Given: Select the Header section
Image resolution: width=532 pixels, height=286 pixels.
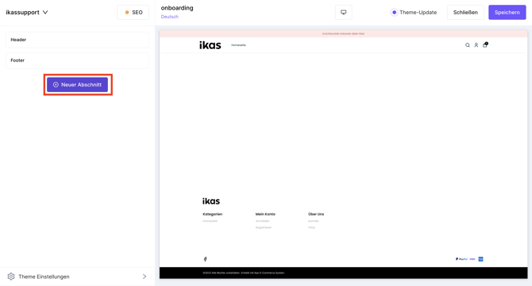Looking at the screenshot, I should pos(77,40).
